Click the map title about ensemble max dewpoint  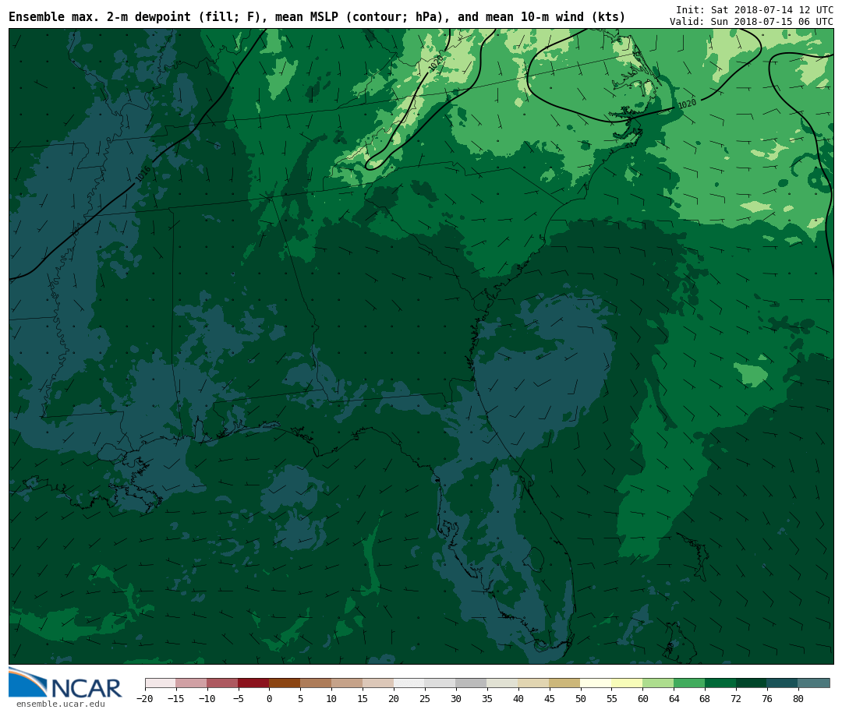317,17
